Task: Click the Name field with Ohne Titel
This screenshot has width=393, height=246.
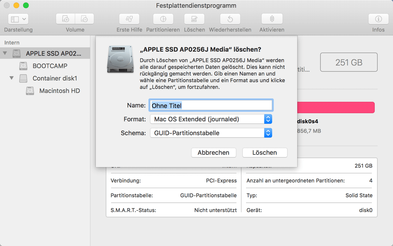Action: click(x=211, y=105)
